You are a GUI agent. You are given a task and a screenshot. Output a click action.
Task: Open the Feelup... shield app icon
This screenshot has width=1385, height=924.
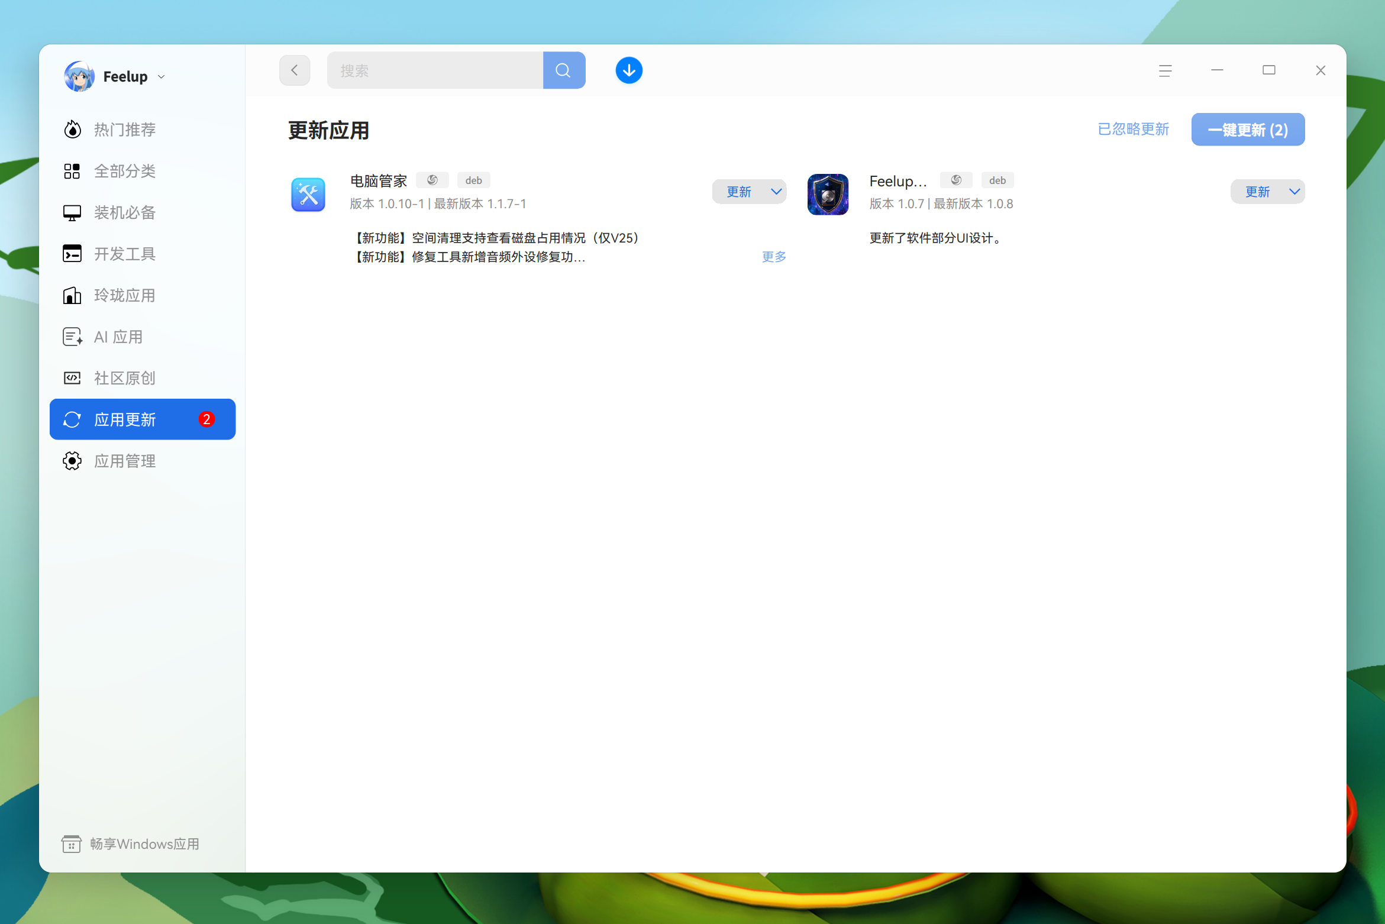click(x=828, y=195)
